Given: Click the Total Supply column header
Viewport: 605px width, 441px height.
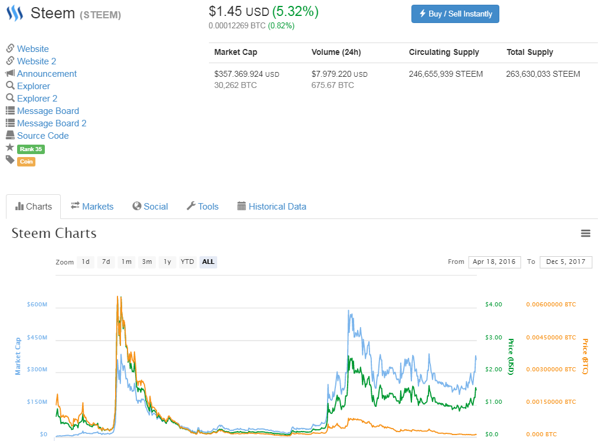Looking at the screenshot, I should point(530,52).
